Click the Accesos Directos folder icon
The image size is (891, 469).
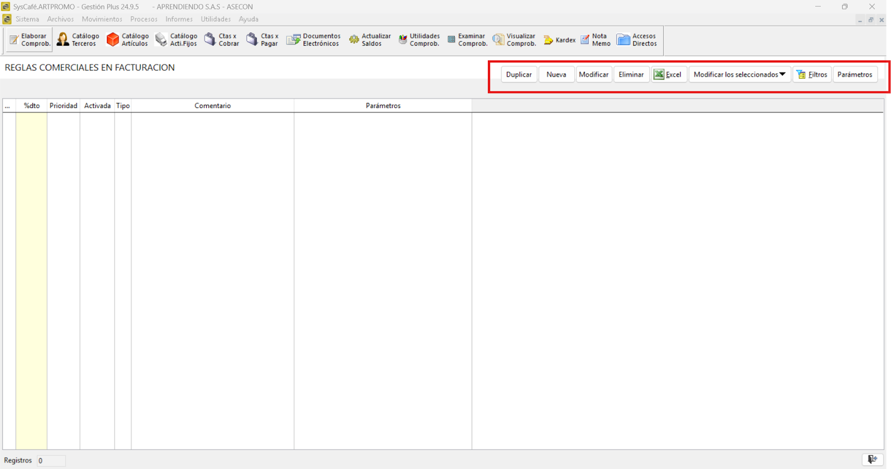pos(624,40)
